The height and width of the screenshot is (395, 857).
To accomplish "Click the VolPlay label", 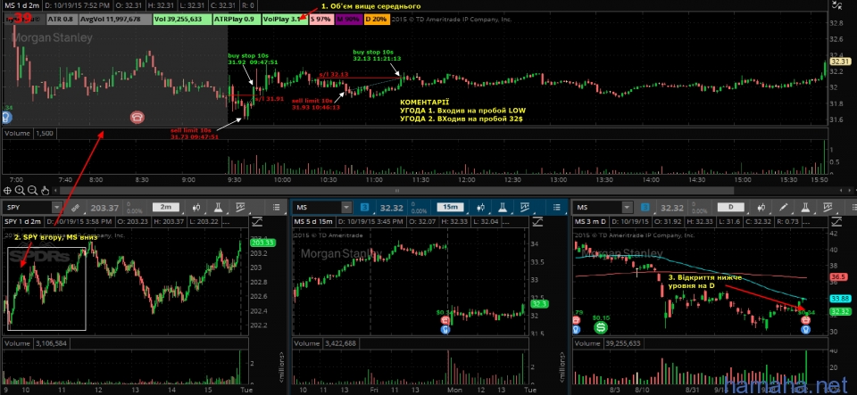I will pos(283,19).
